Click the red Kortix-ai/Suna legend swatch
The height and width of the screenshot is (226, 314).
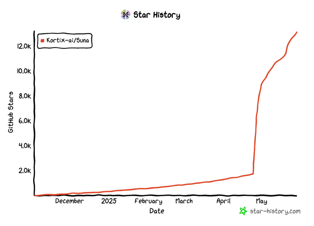click(42, 41)
